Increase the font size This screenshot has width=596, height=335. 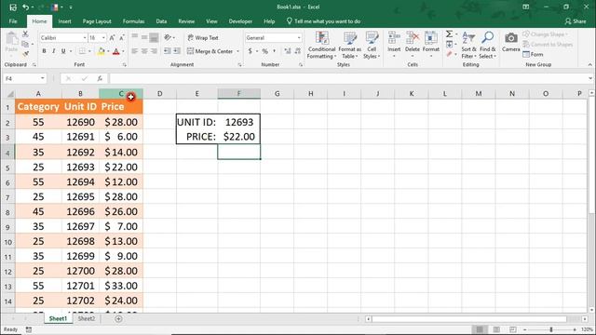point(112,37)
